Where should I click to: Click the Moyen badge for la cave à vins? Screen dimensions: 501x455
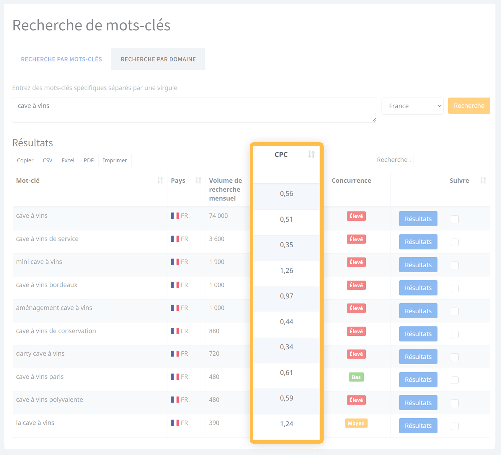point(356,423)
